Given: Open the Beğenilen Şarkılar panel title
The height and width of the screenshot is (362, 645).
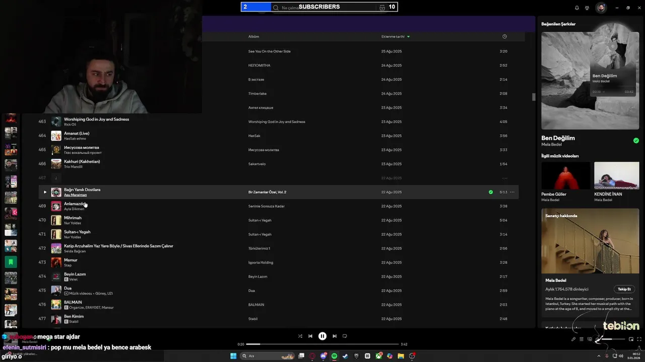Looking at the screenshot, I should 558,24.
